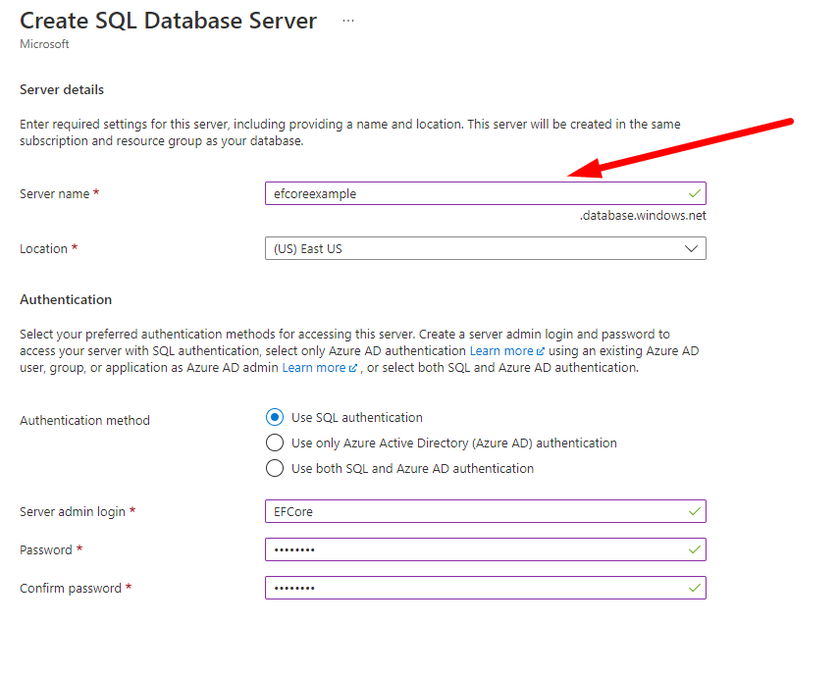Choose Use both SQL and Azure AD authentication
Image resolution: width=839 pixels, height=677 pixels.
[x=275, y=469]
